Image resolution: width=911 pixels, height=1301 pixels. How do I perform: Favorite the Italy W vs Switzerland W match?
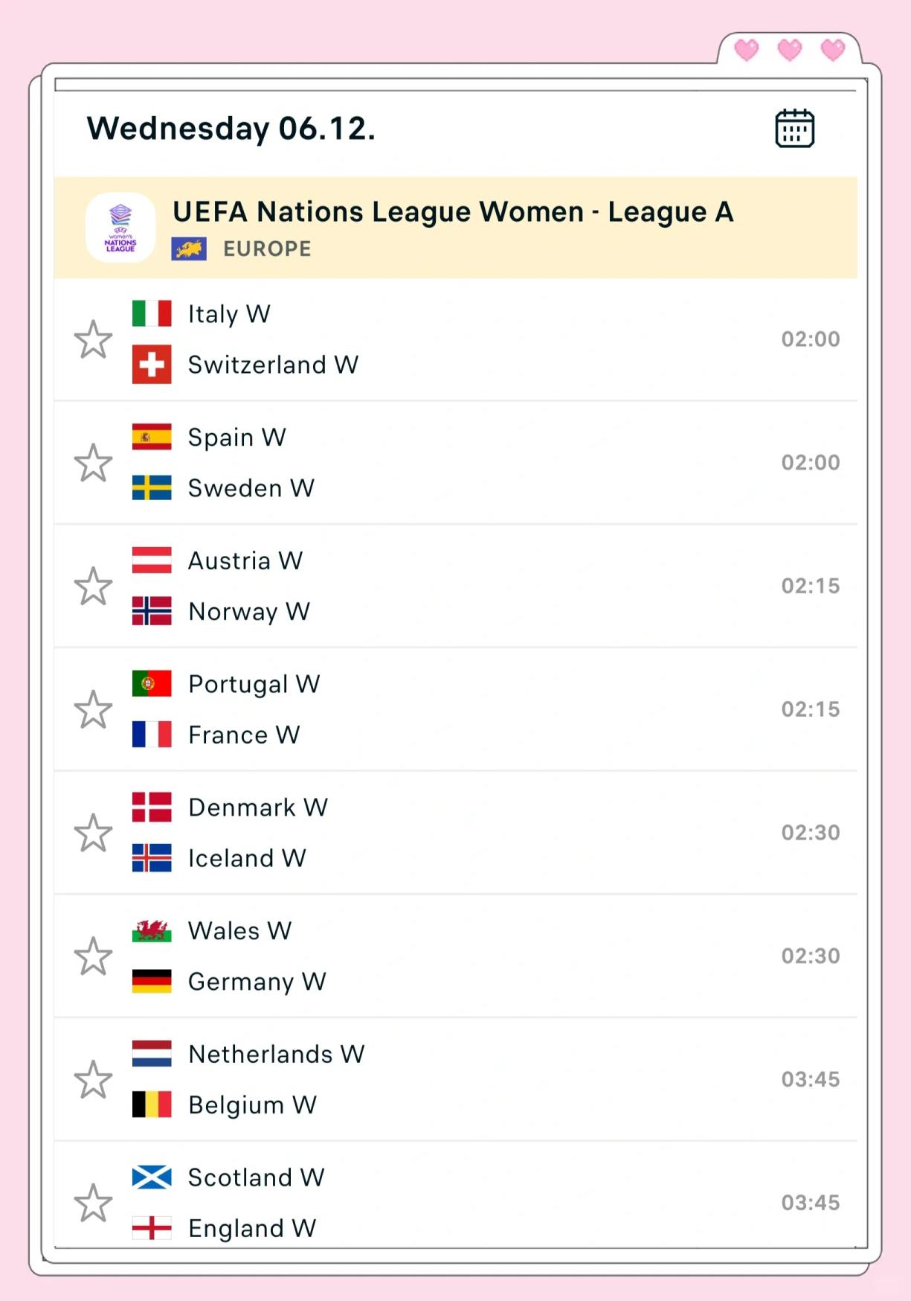93,340
